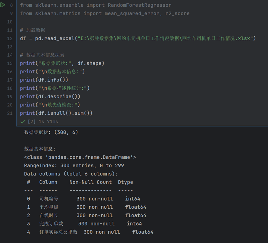Viewport: 268px width, 243px height.
Task: Click the green checkmark execution status icon
Action: pos(23,122)
